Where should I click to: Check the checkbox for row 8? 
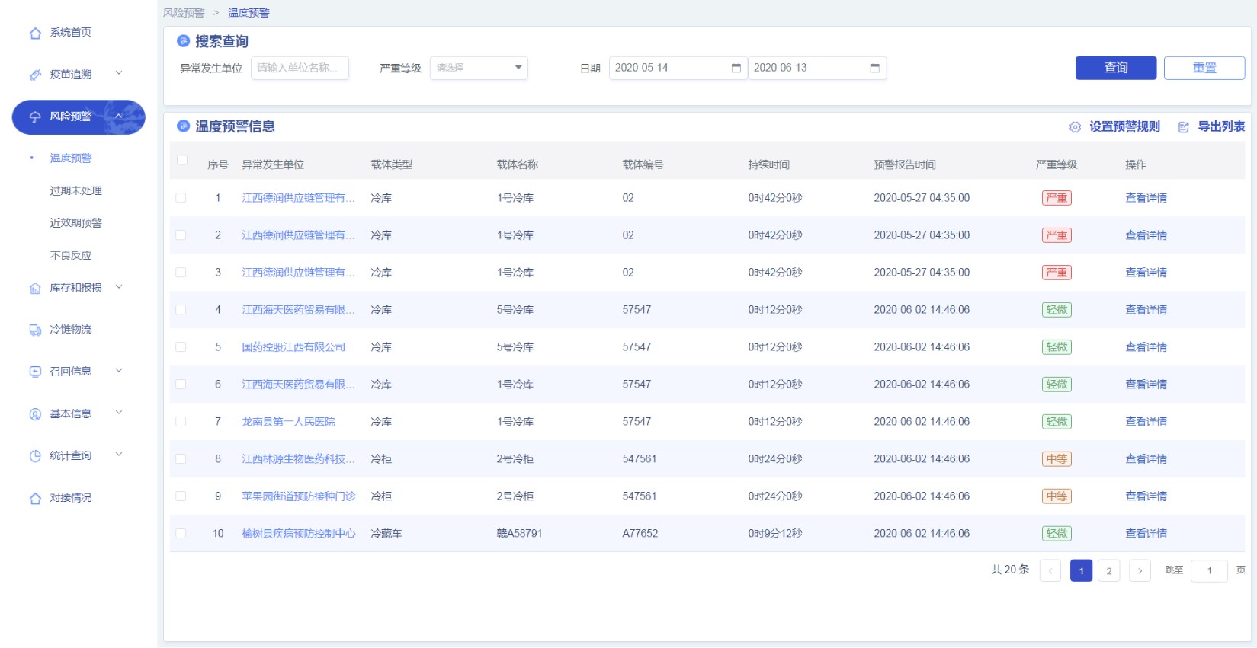(181, 458)
